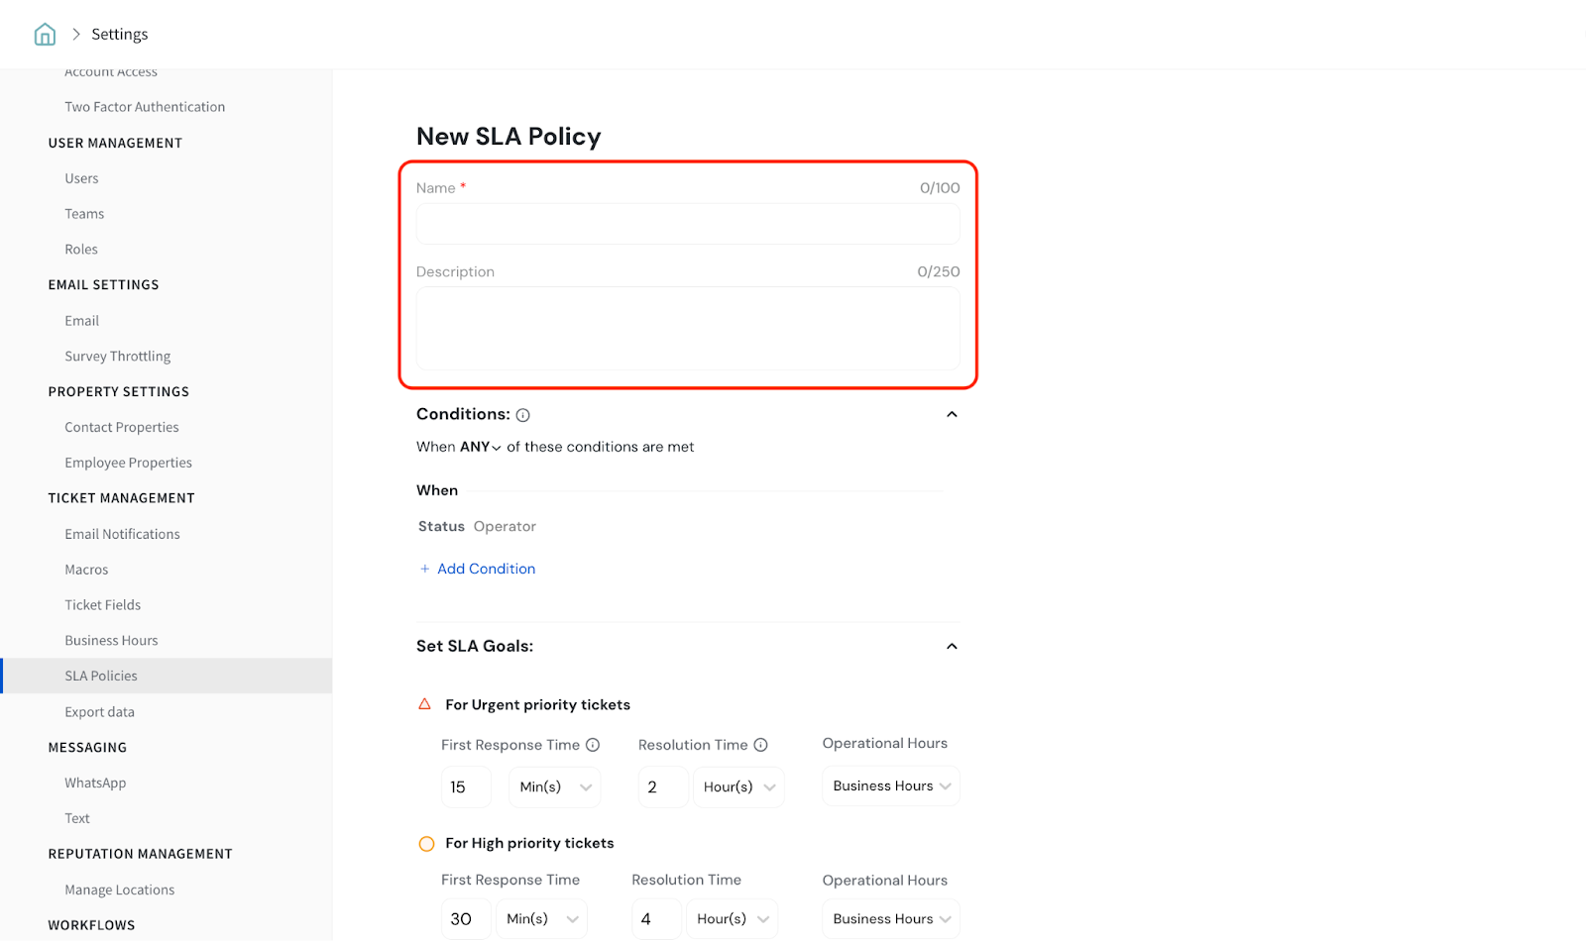Click Resolution Time info icon
This screenshot has height=943, width=1586.
760,745
